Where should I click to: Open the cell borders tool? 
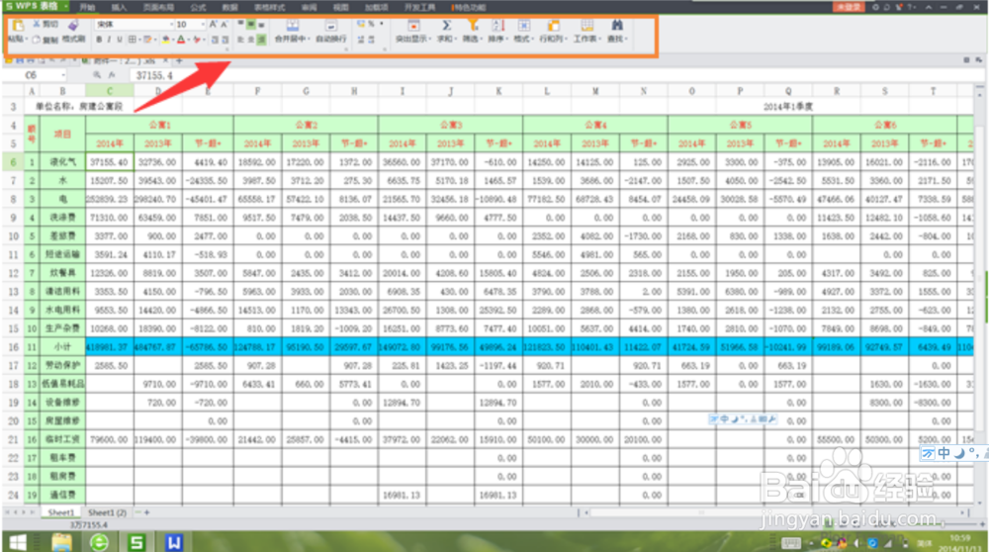(x=132, y=40)
